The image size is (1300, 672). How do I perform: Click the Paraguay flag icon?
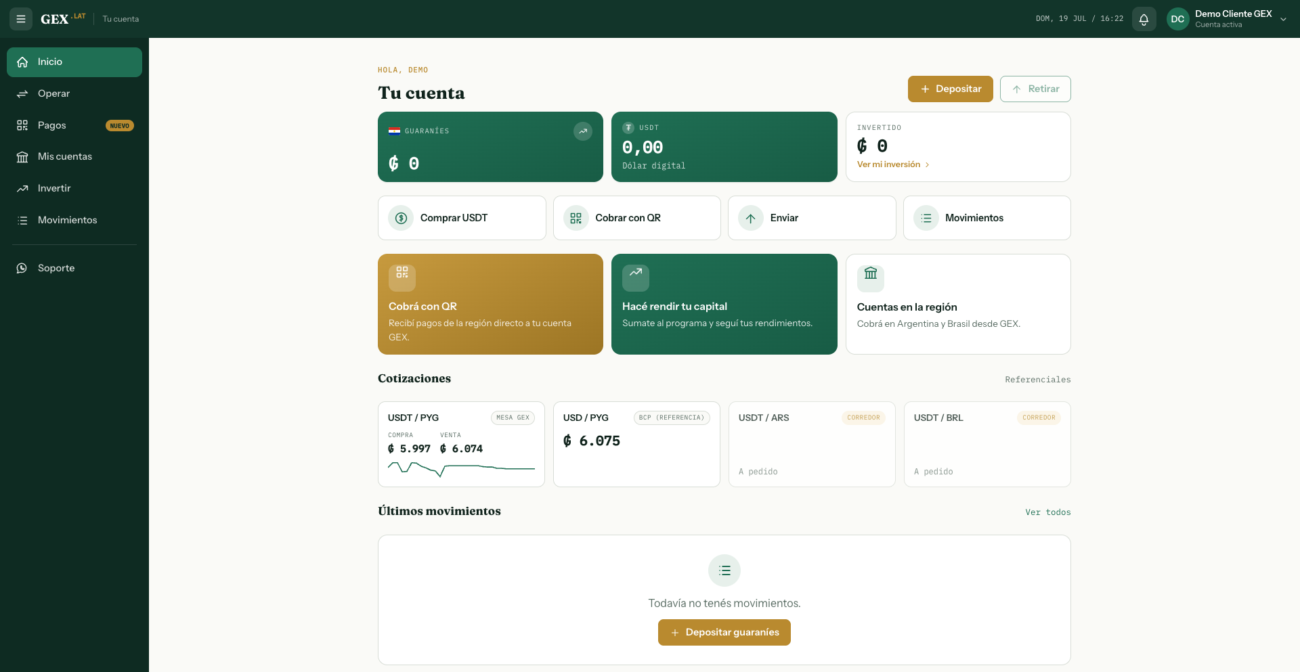[394, 131]
